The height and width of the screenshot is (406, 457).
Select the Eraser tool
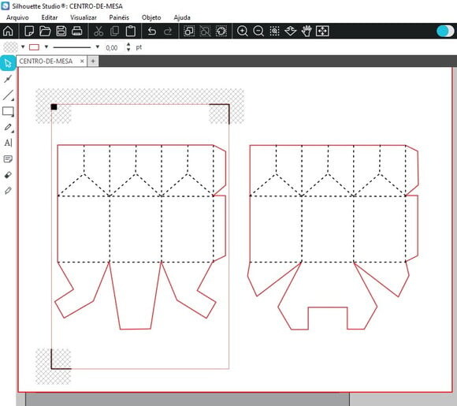(8, 175)
